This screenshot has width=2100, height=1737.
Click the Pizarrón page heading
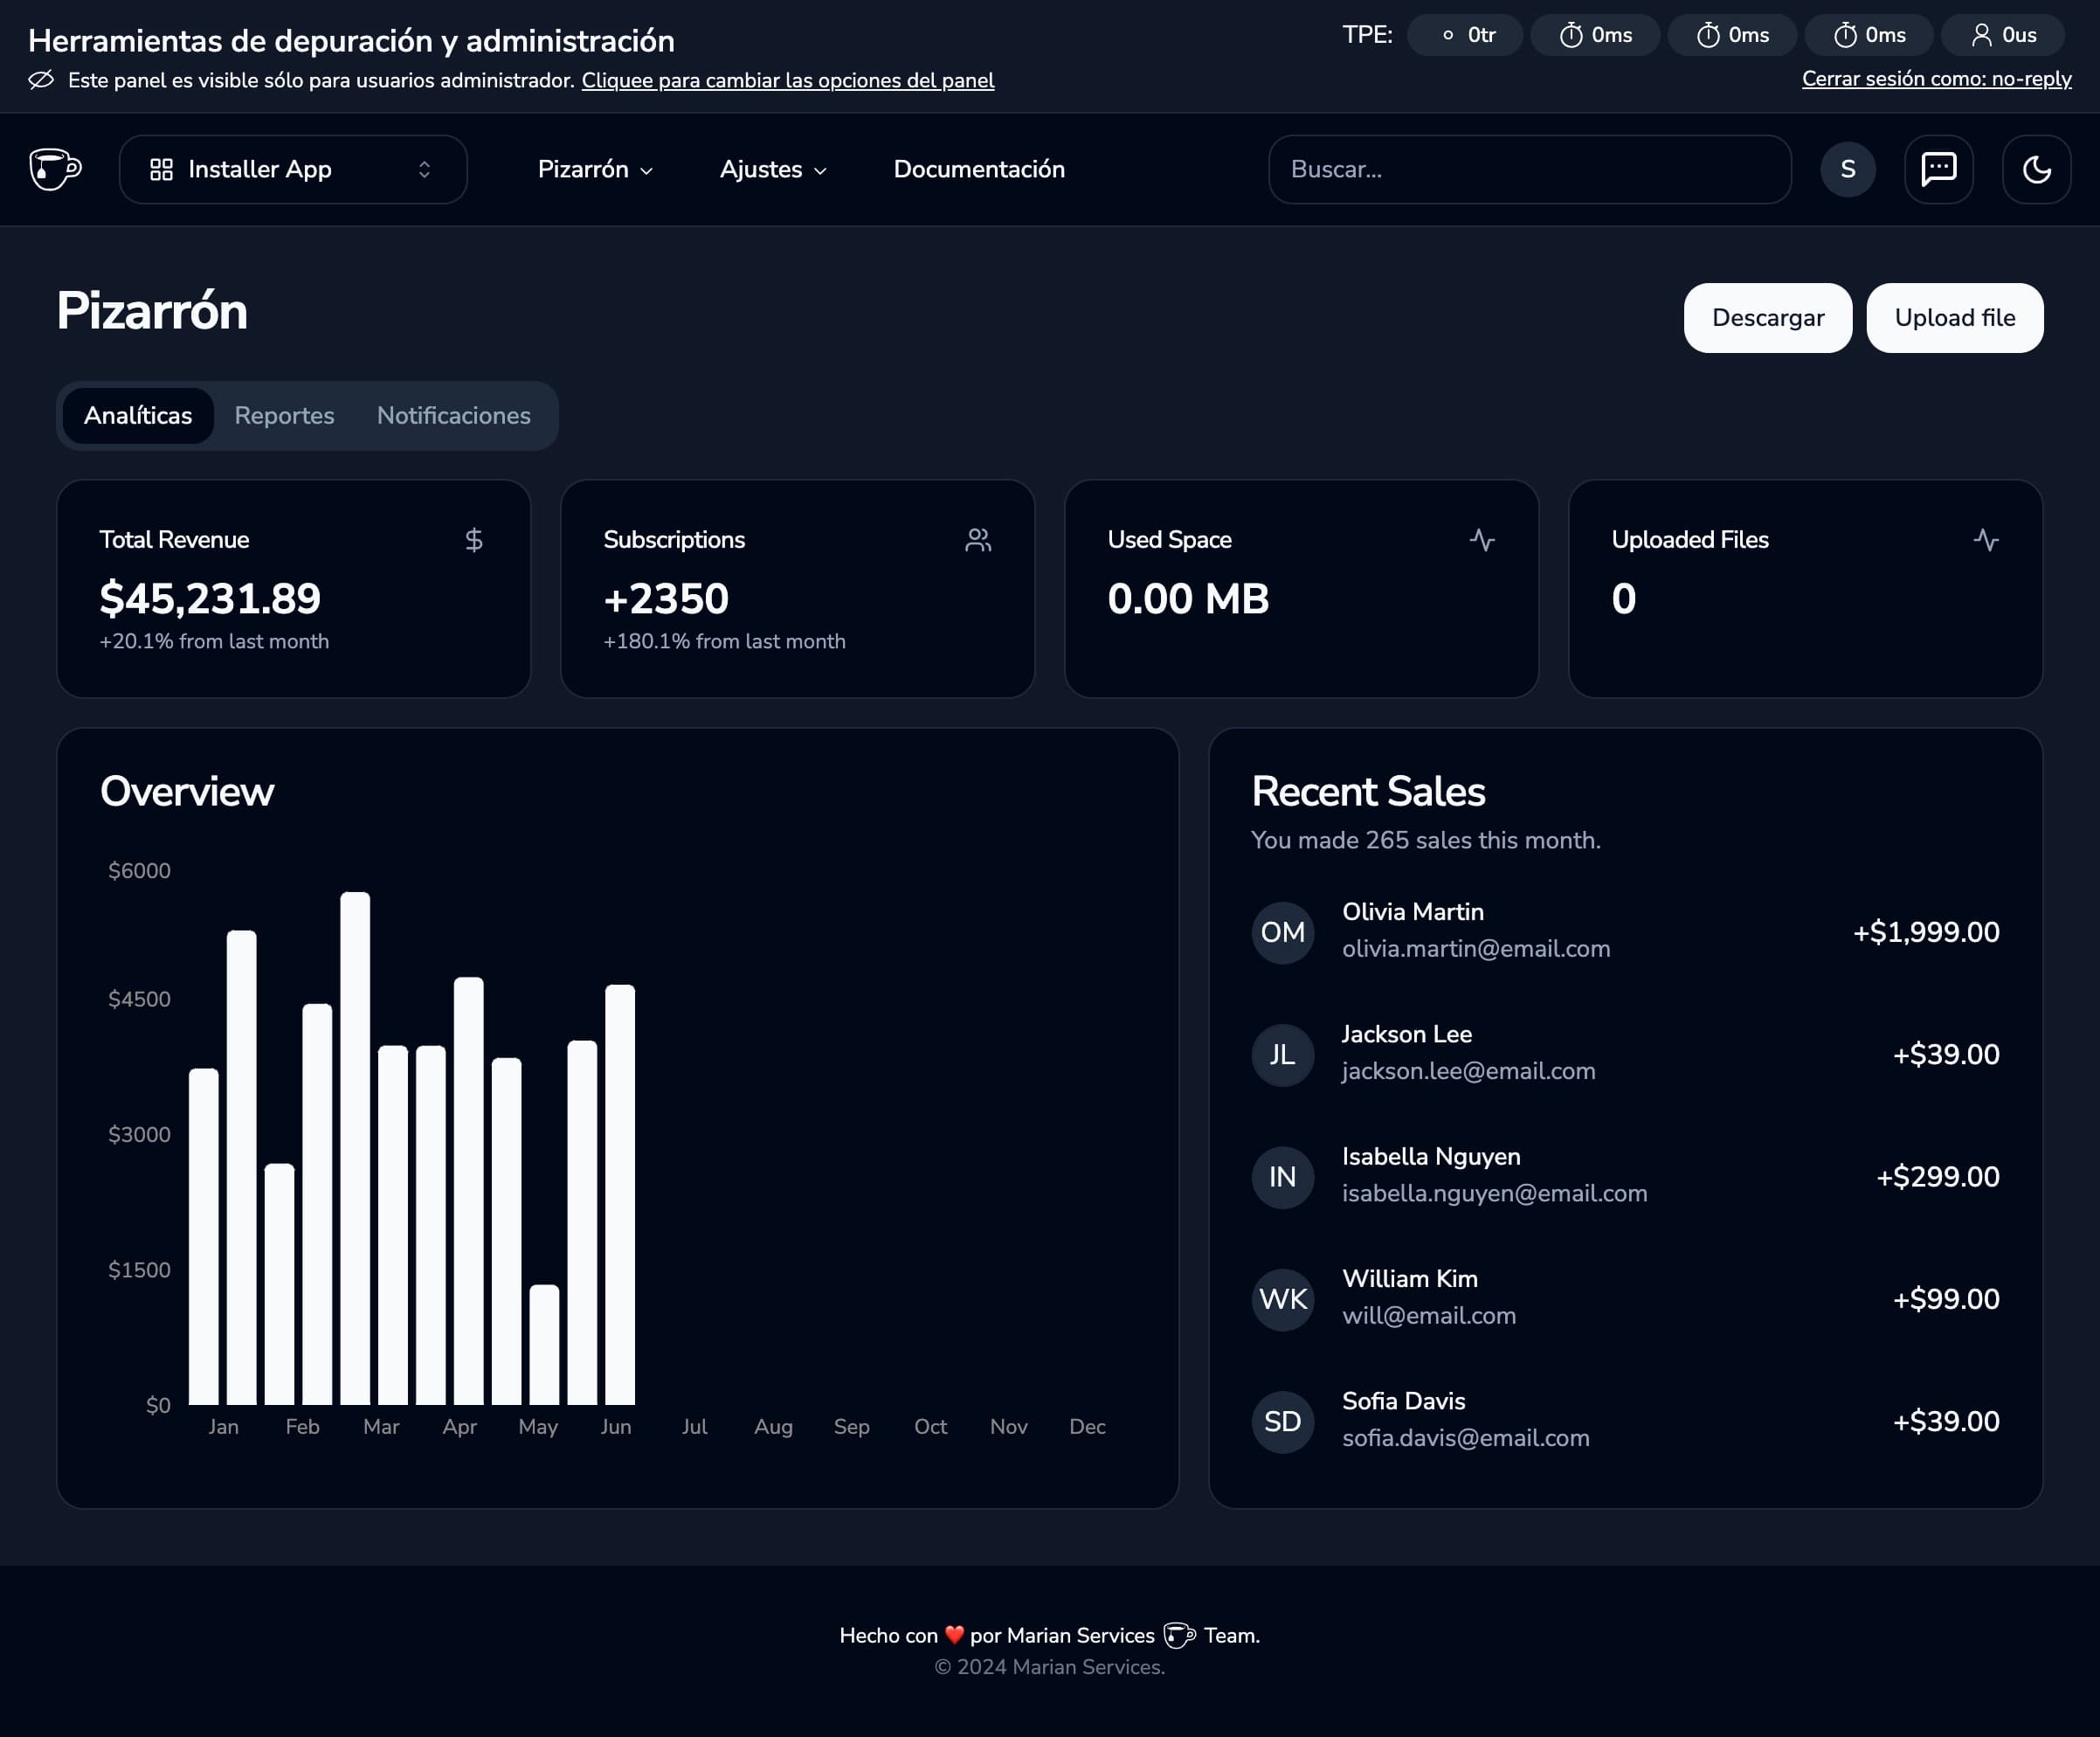152,311
